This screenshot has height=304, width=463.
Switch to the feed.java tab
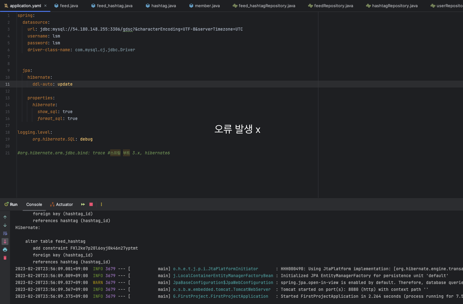[66, 6]
